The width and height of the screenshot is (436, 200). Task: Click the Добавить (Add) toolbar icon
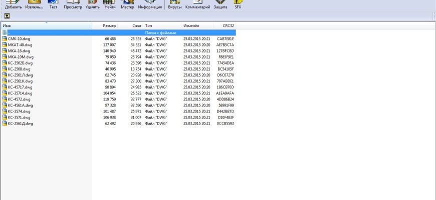tap(13, 4)
